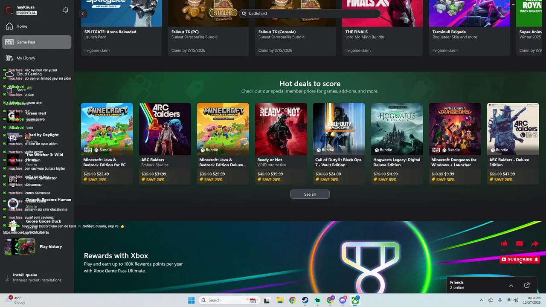Open Steam from the taskbar
Viewport: 546px width, 307px height.
(305, 300)
